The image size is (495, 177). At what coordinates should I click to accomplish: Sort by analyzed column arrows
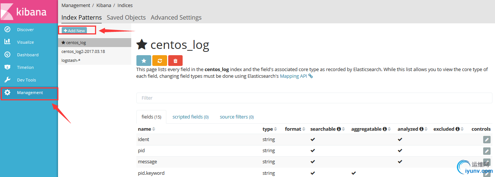pyautogui.click(x=426, y=129)
